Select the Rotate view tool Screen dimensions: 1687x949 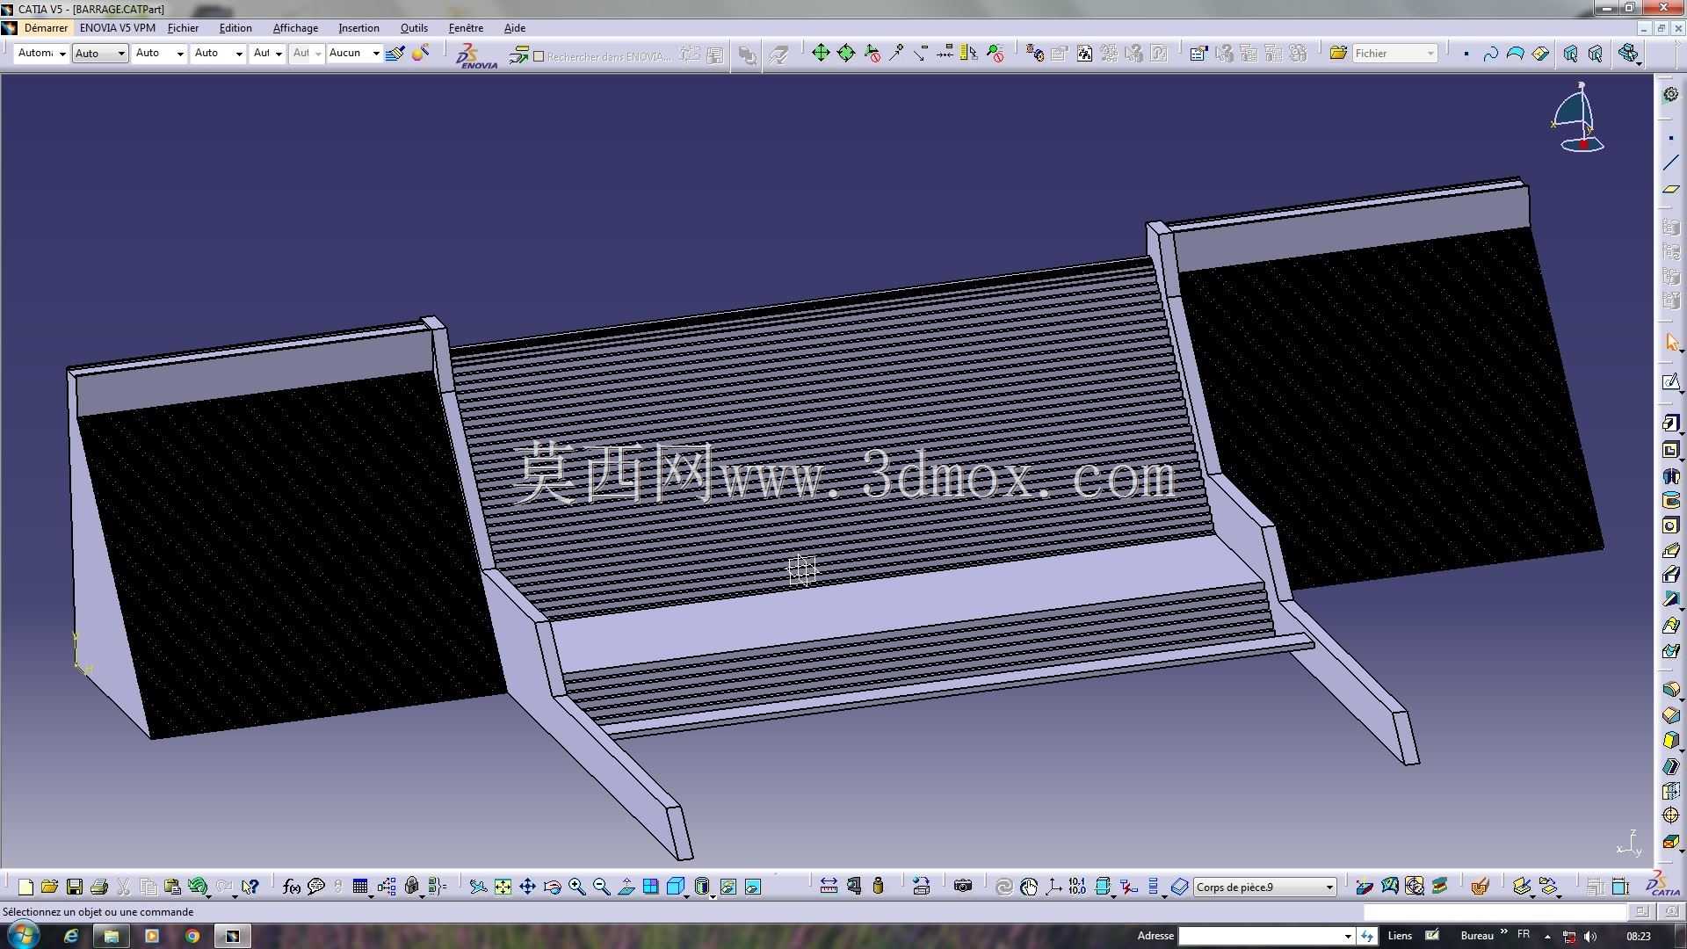tap(552, 887)
